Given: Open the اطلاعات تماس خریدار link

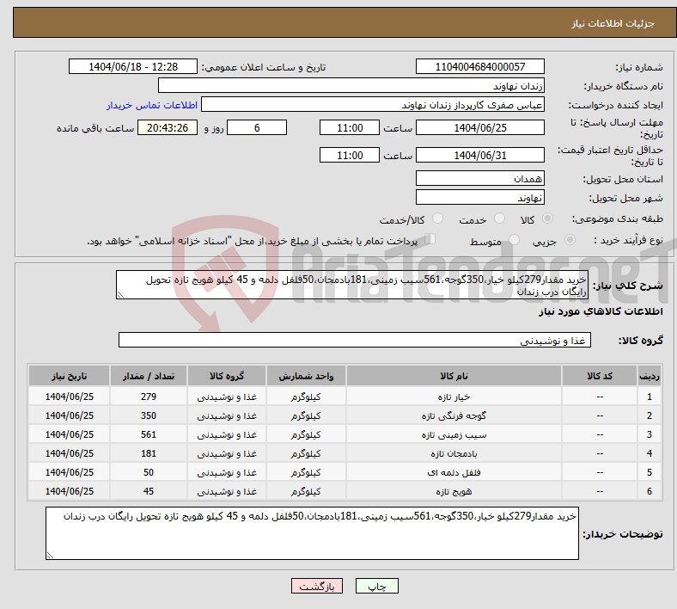Looking at the screenshot, I should [x=152, y=105].
